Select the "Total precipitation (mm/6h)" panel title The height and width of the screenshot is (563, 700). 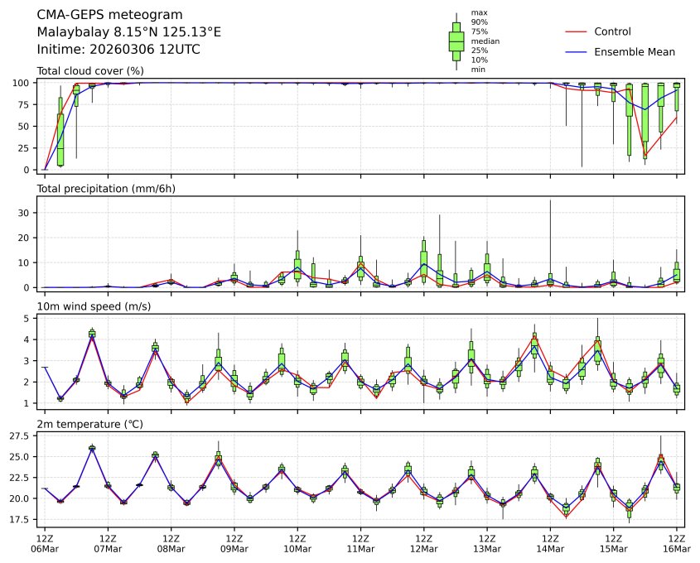106,189
